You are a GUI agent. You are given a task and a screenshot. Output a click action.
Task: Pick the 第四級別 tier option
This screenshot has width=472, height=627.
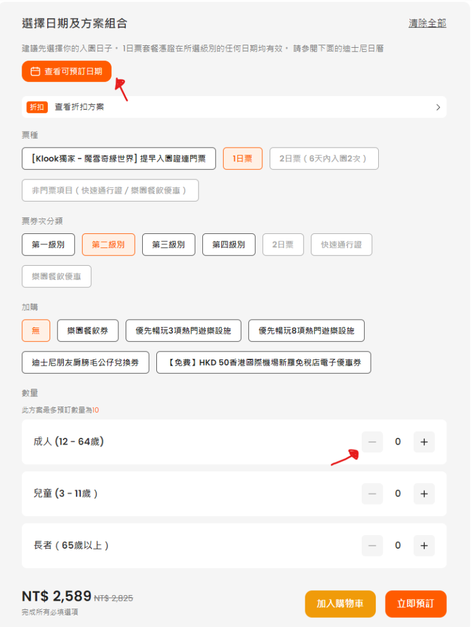tap(229, 244)
